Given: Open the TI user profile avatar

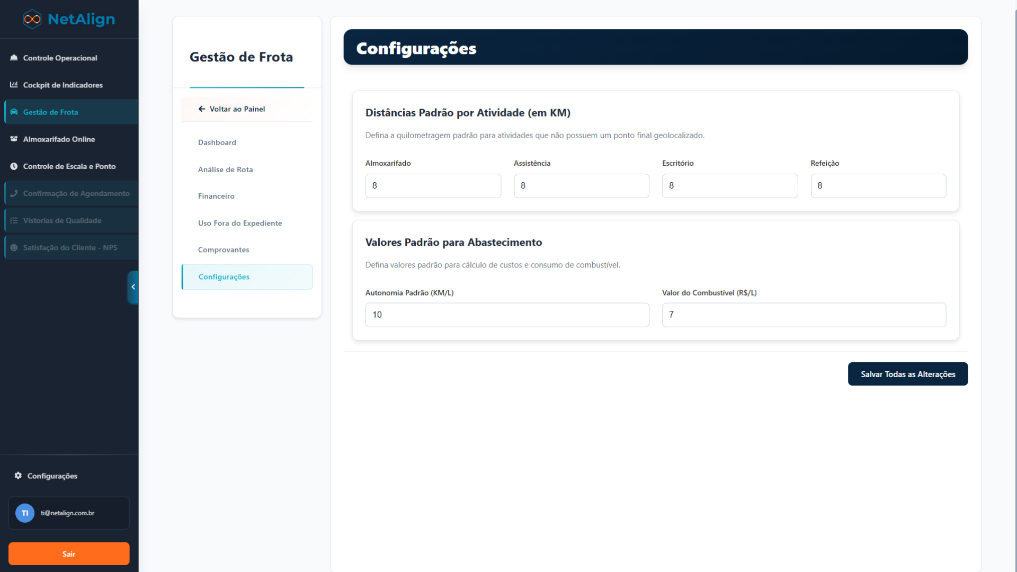Looking at the screenshot, I should point(24,513).
